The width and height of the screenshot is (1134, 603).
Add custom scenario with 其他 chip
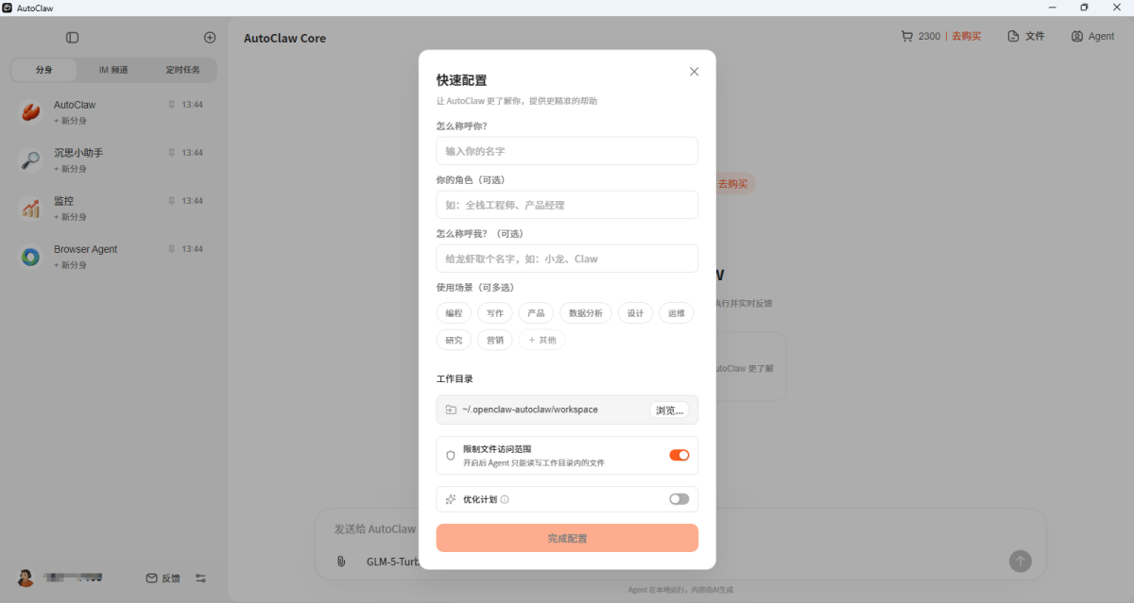tap(541, 340)
